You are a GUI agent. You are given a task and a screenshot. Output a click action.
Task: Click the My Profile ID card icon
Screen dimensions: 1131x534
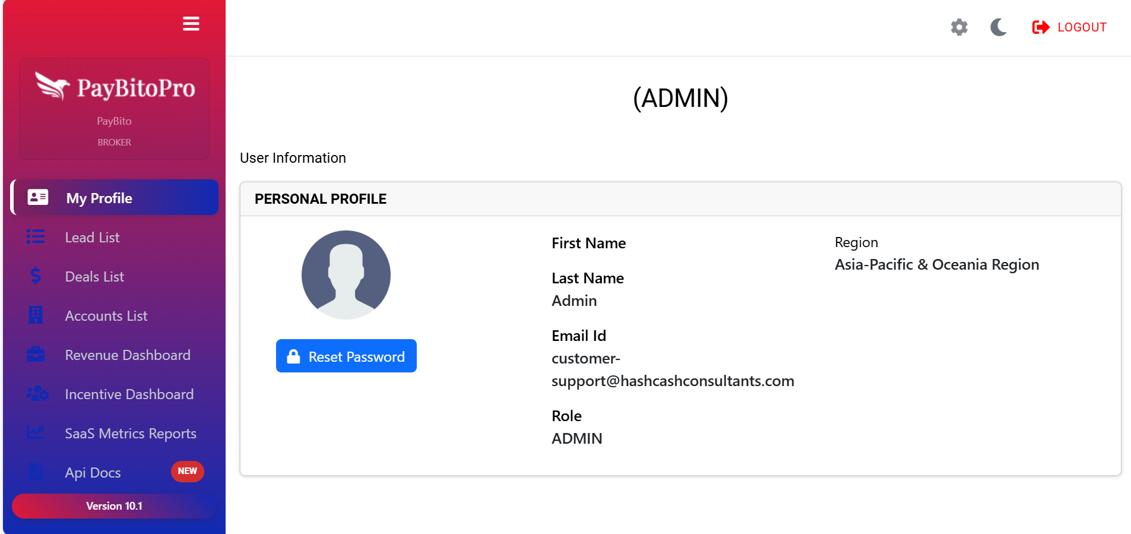(x=38, y=198)
